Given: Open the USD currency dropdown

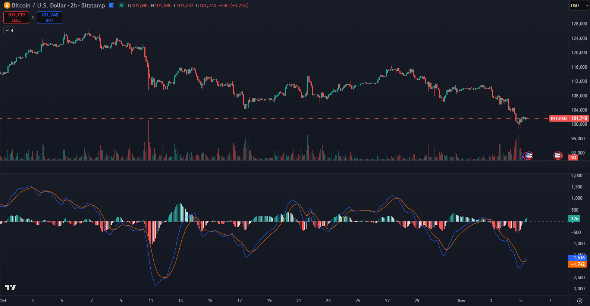Looking at the screenshot, I should tap(579, 6).
